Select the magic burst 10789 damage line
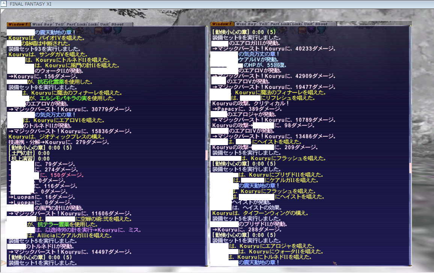 [x=274, y=120]
